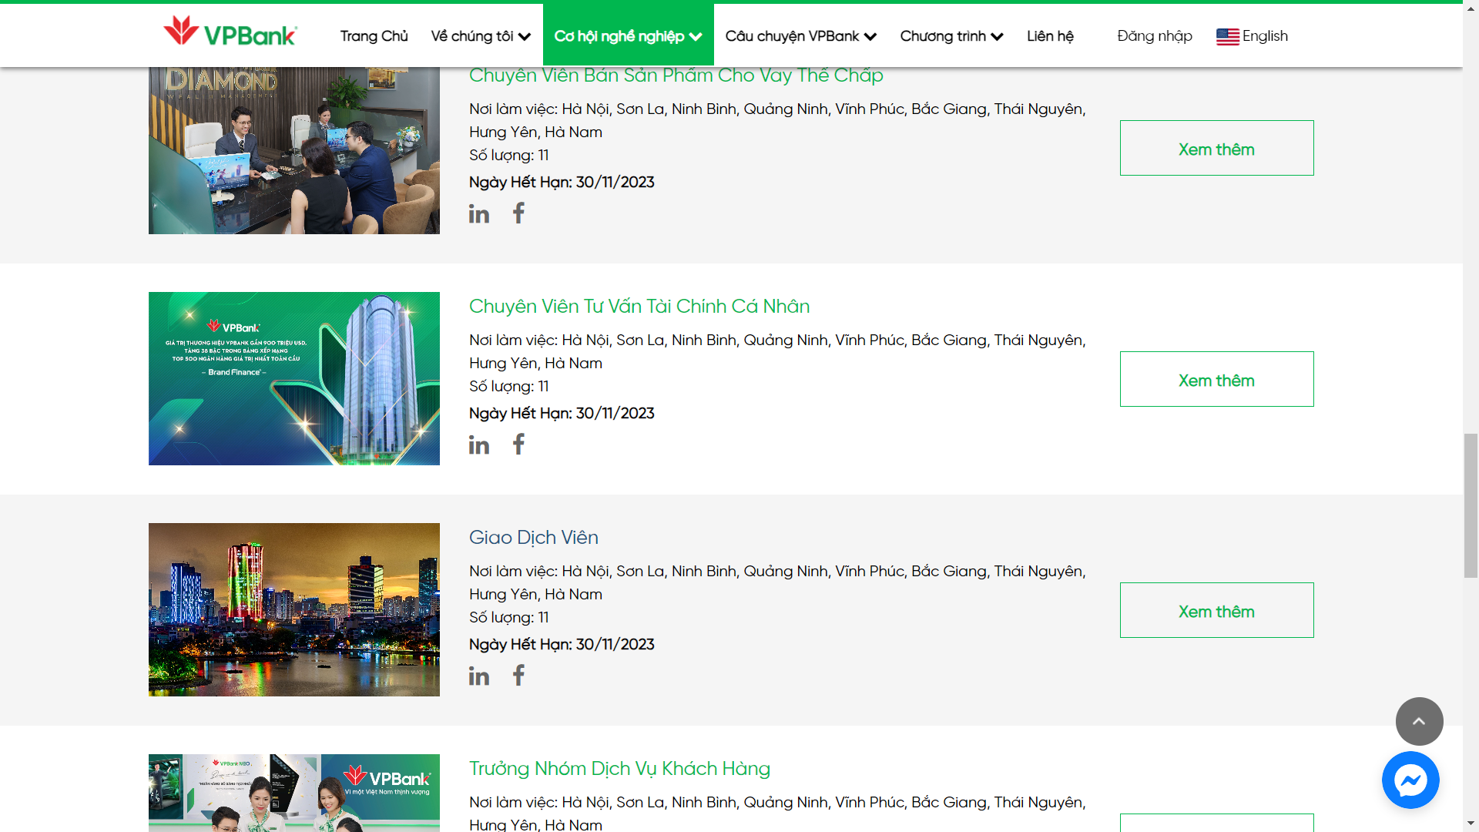Click the US flag language icon
Screen dimensions: 1479x832
[x=1228, y=37]
